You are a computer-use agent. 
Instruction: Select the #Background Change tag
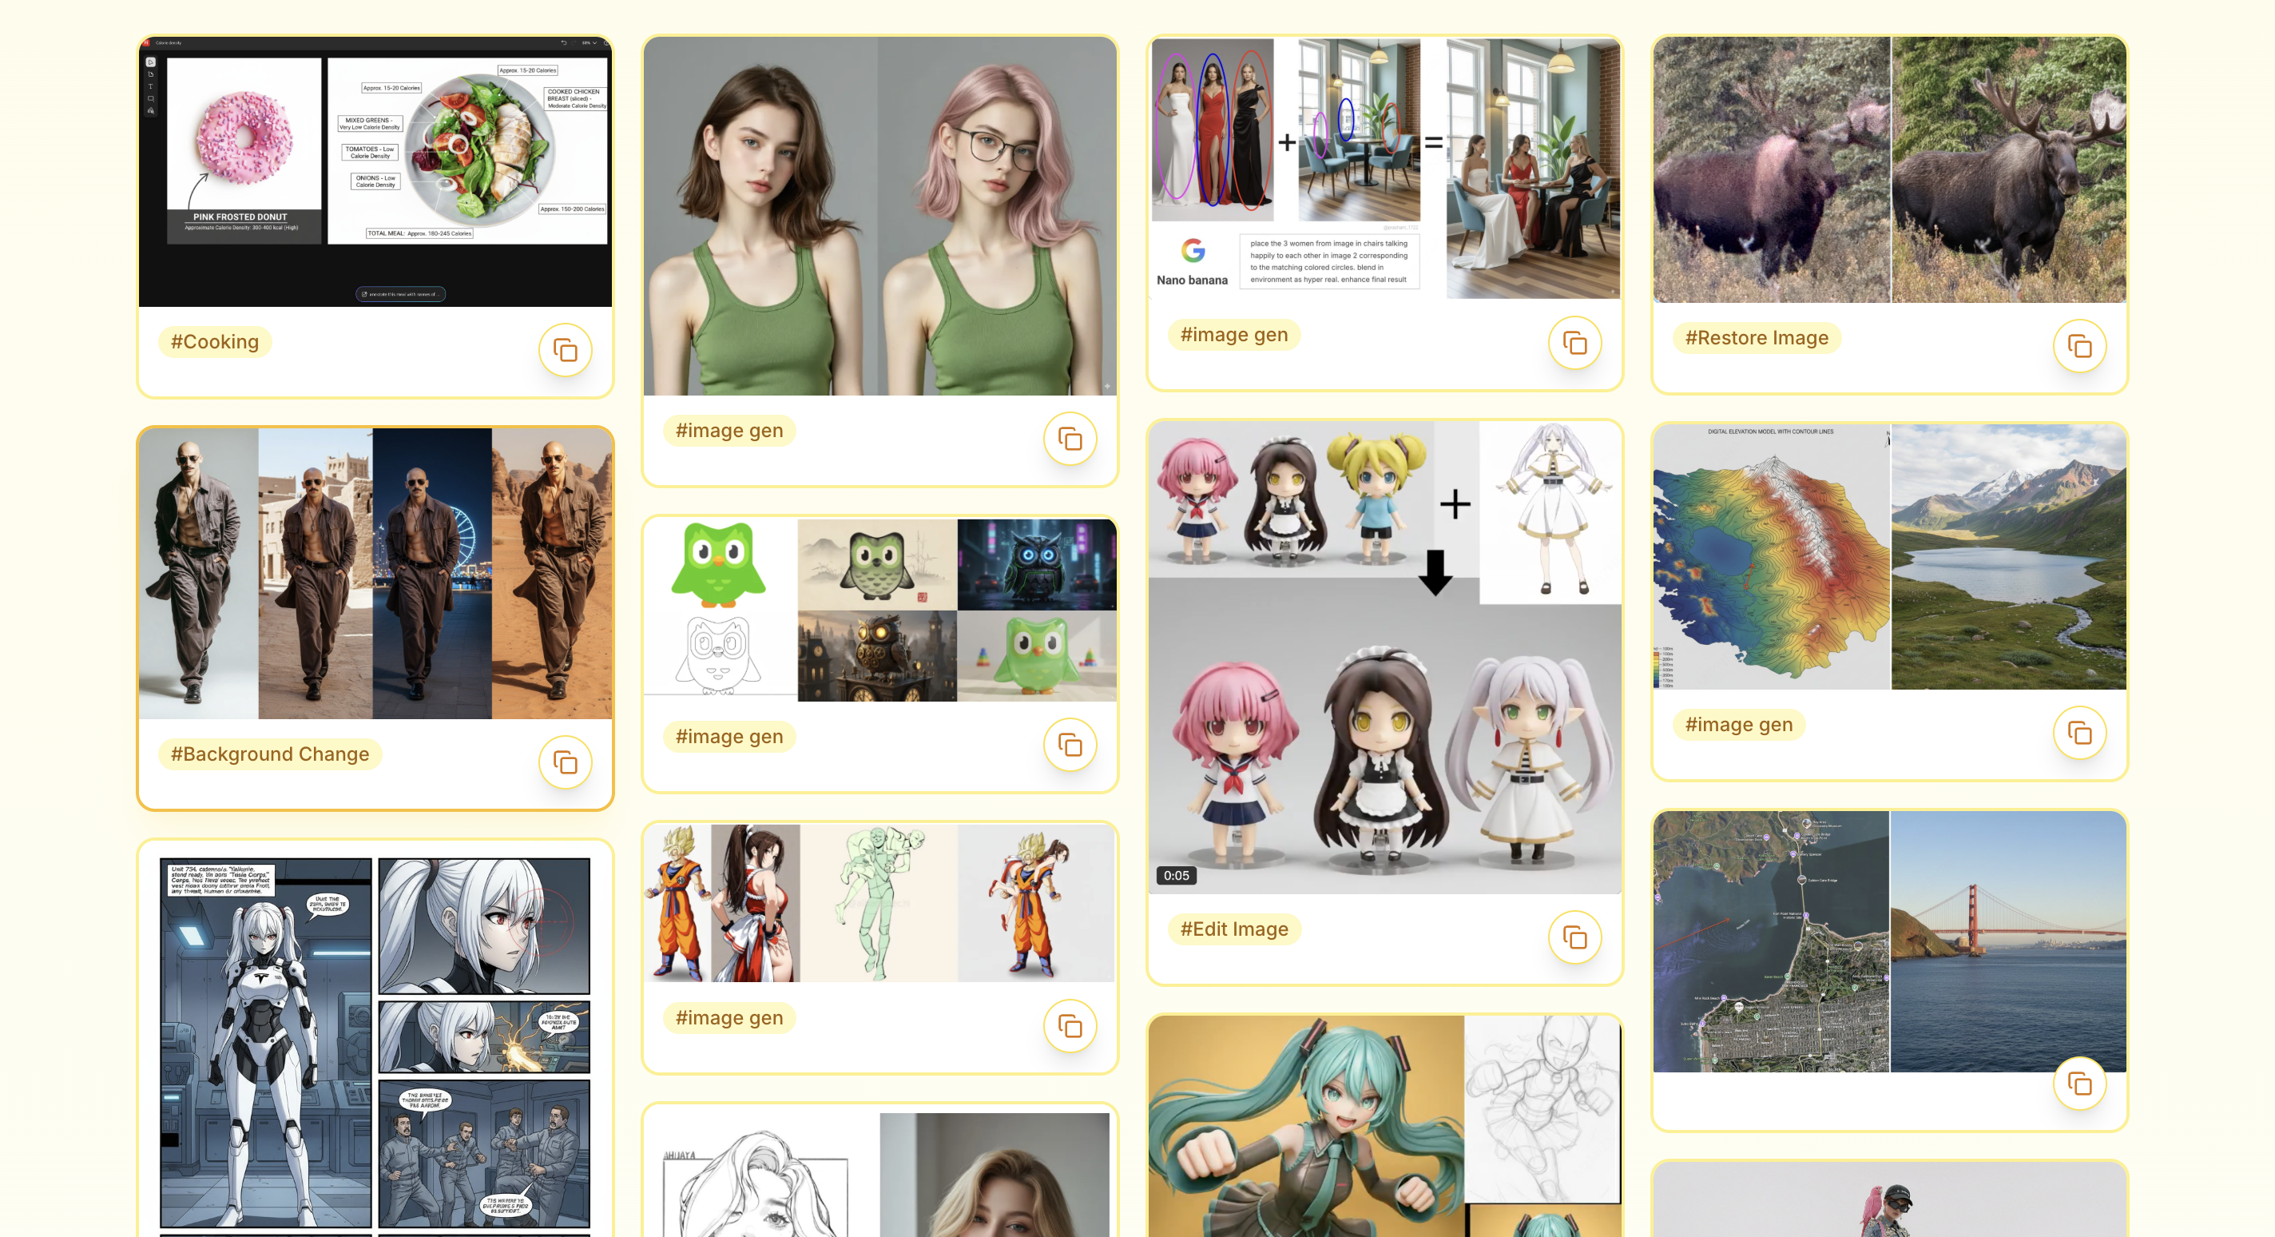tap(269, 754)
